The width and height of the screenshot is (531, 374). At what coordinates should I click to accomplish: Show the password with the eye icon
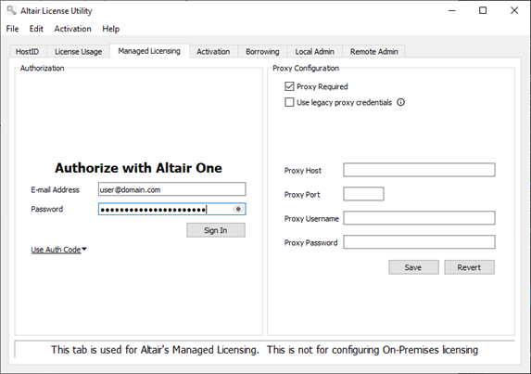238,209
